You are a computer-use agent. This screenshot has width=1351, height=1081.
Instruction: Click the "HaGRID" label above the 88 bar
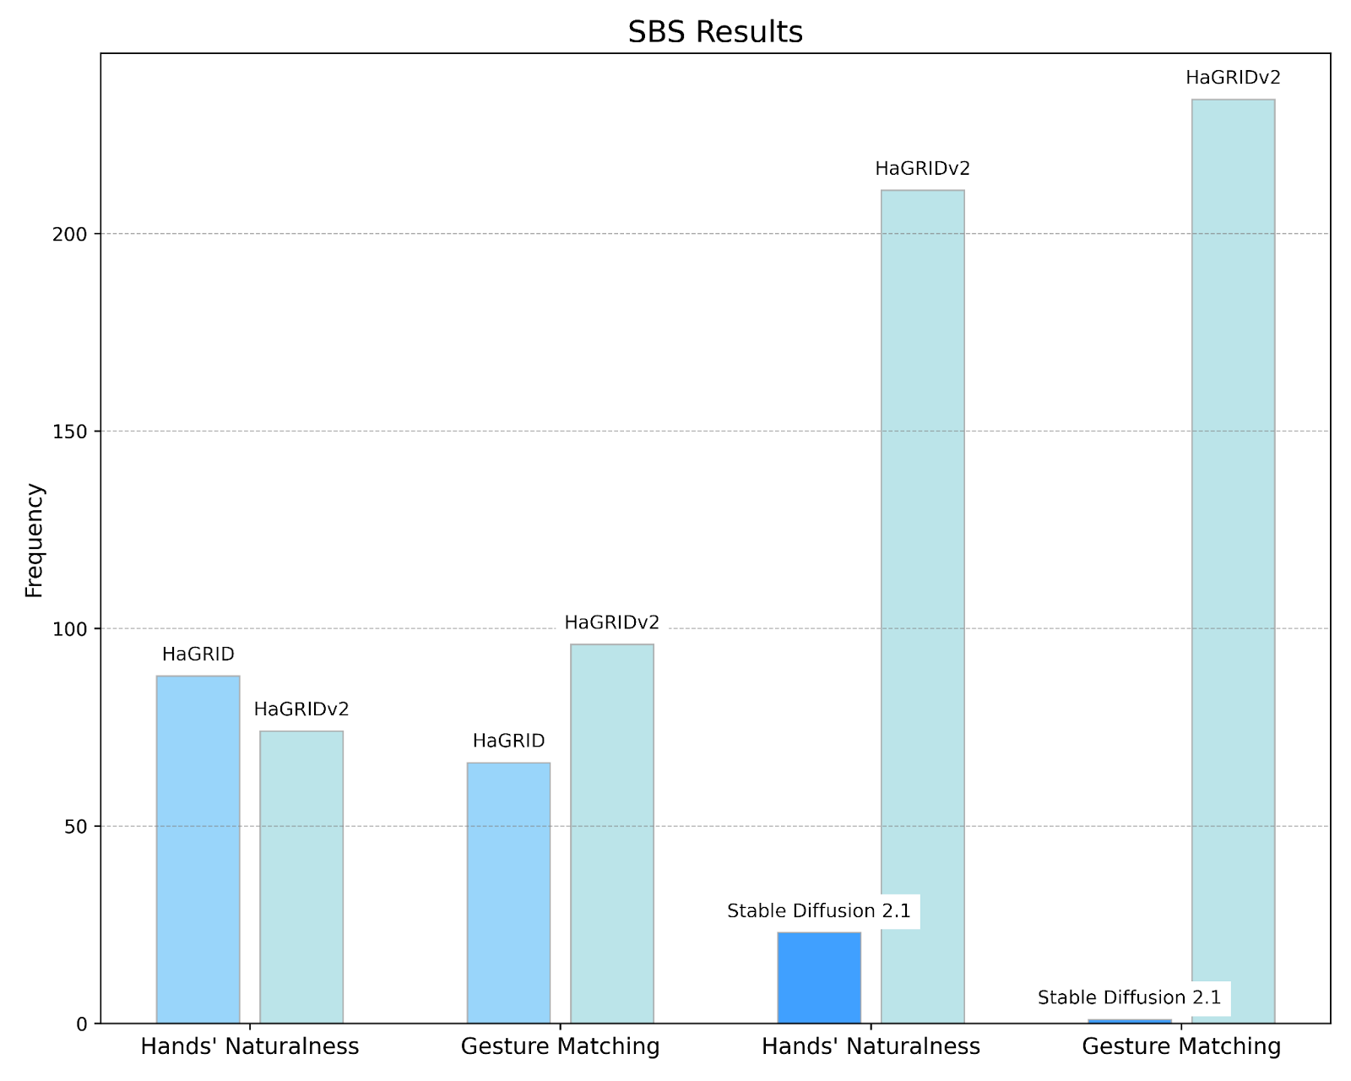coord(198,654)
